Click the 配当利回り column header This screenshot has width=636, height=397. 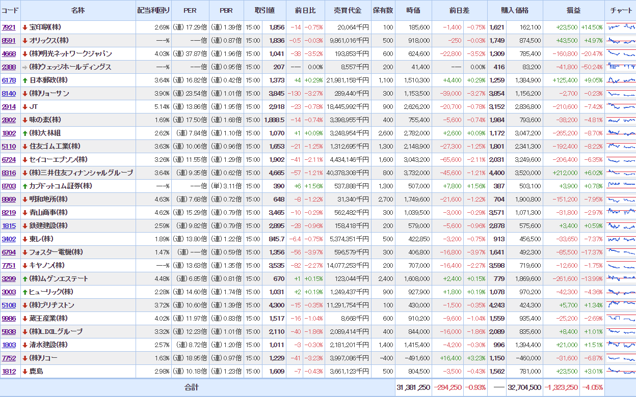click(153, 11)
